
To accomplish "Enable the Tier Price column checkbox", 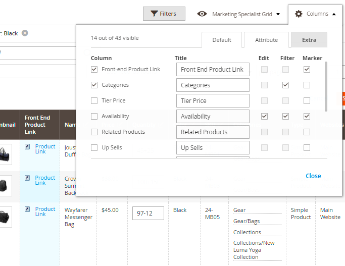I will pos(94,100).
